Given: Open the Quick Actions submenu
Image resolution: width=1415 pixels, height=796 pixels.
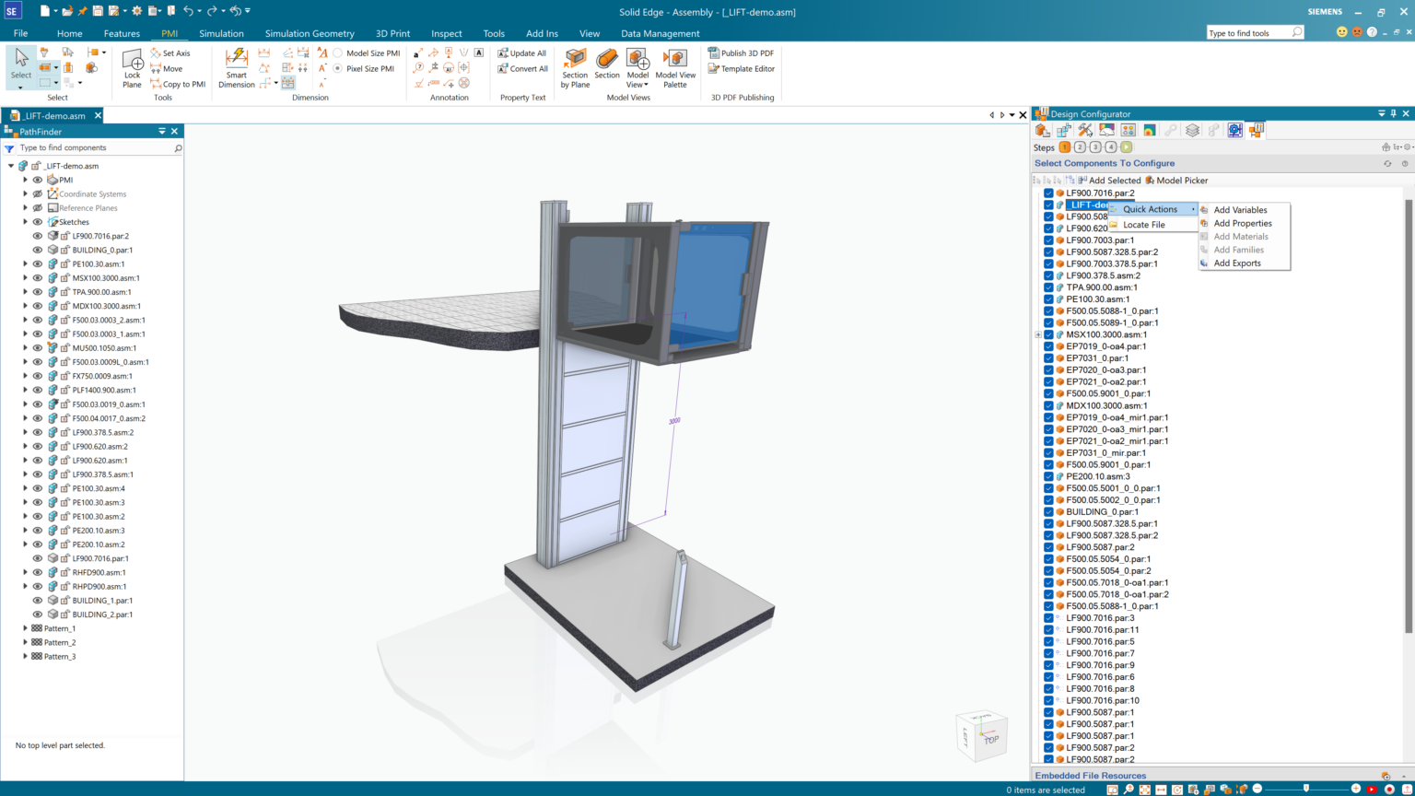Looking at the screenshot, I should [1152, 209].
